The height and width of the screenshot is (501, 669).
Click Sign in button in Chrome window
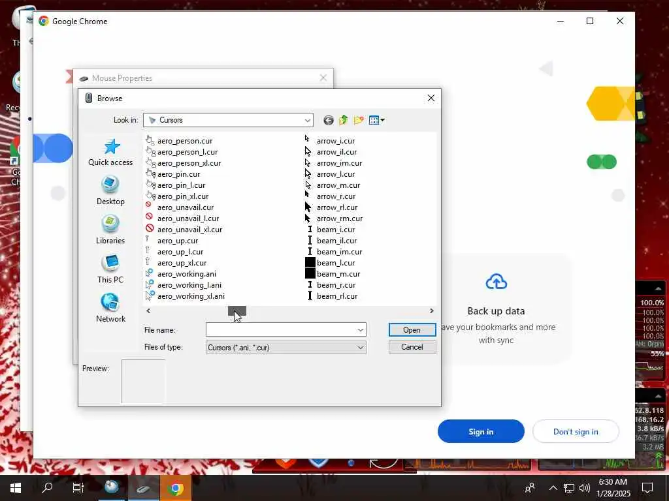[481, 431]
